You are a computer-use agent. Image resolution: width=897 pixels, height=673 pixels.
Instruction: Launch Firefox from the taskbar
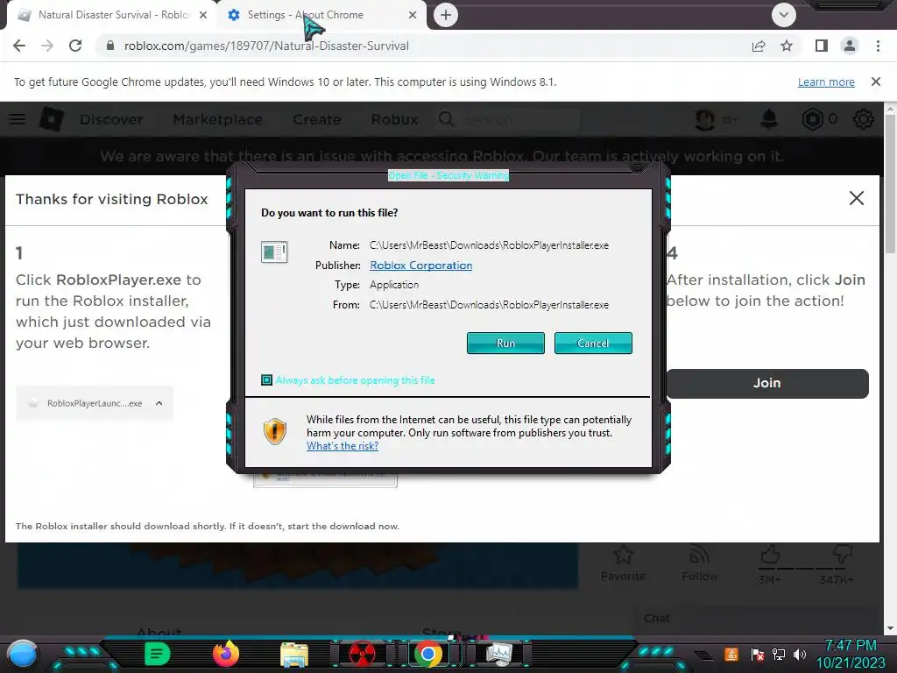226,654
